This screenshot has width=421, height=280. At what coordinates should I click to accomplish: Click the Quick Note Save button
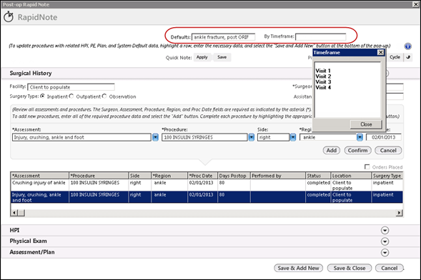[222, 57]
